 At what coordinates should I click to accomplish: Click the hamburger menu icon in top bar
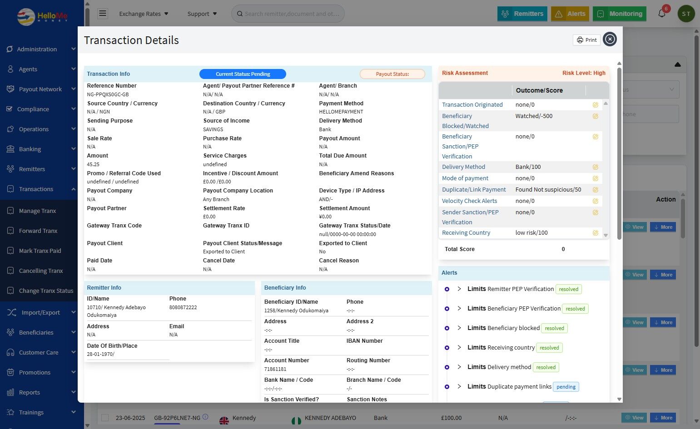pyautogui.click(x=103, y=14)
